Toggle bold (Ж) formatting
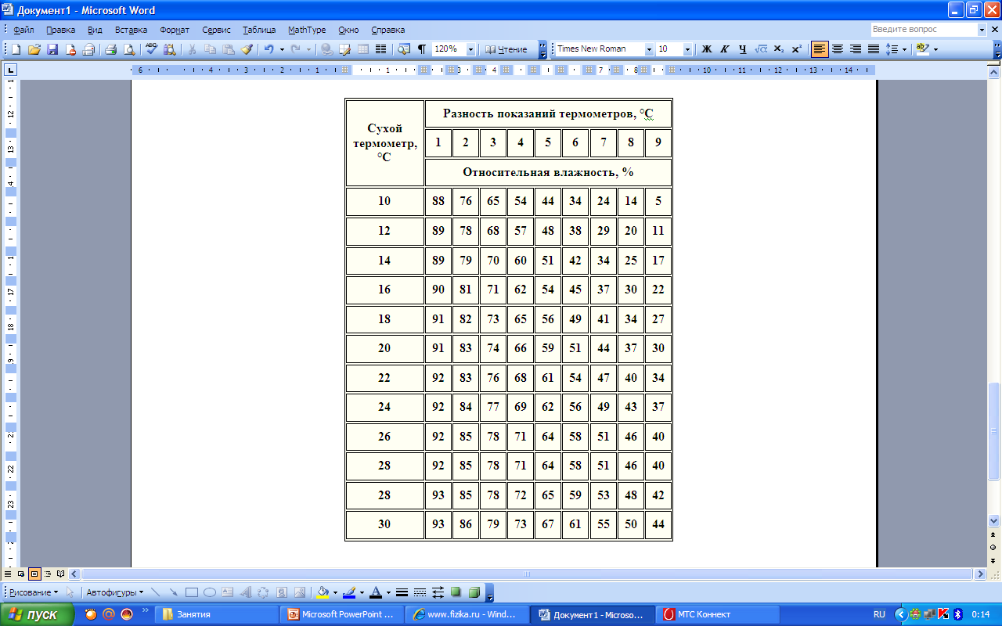This screenshot has width=1002, height=626. 706,49
